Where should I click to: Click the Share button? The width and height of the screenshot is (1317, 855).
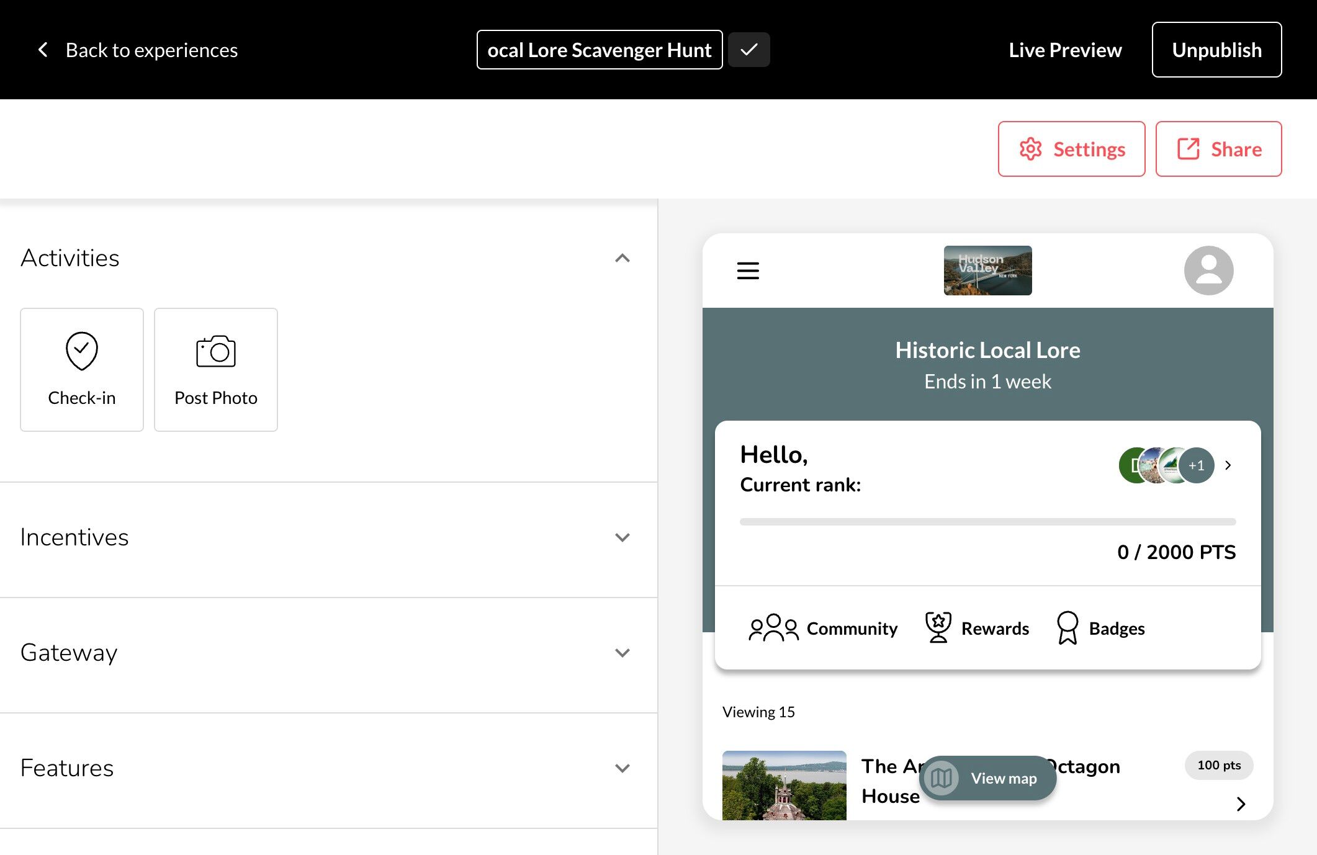[1218, 149]
